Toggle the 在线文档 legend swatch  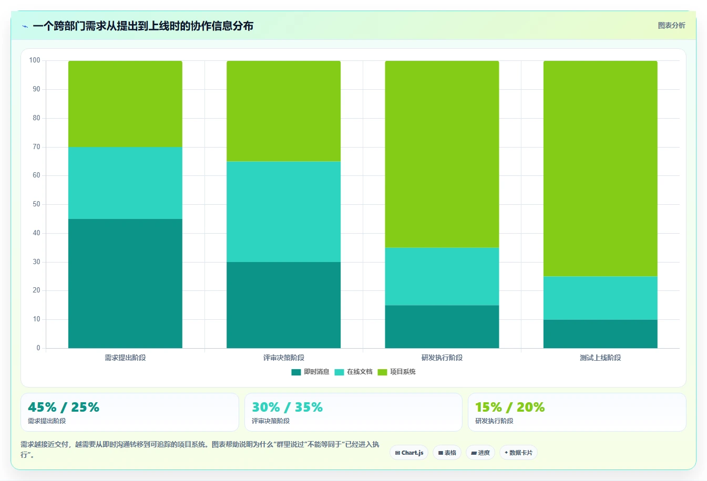(x=339, y=372)
